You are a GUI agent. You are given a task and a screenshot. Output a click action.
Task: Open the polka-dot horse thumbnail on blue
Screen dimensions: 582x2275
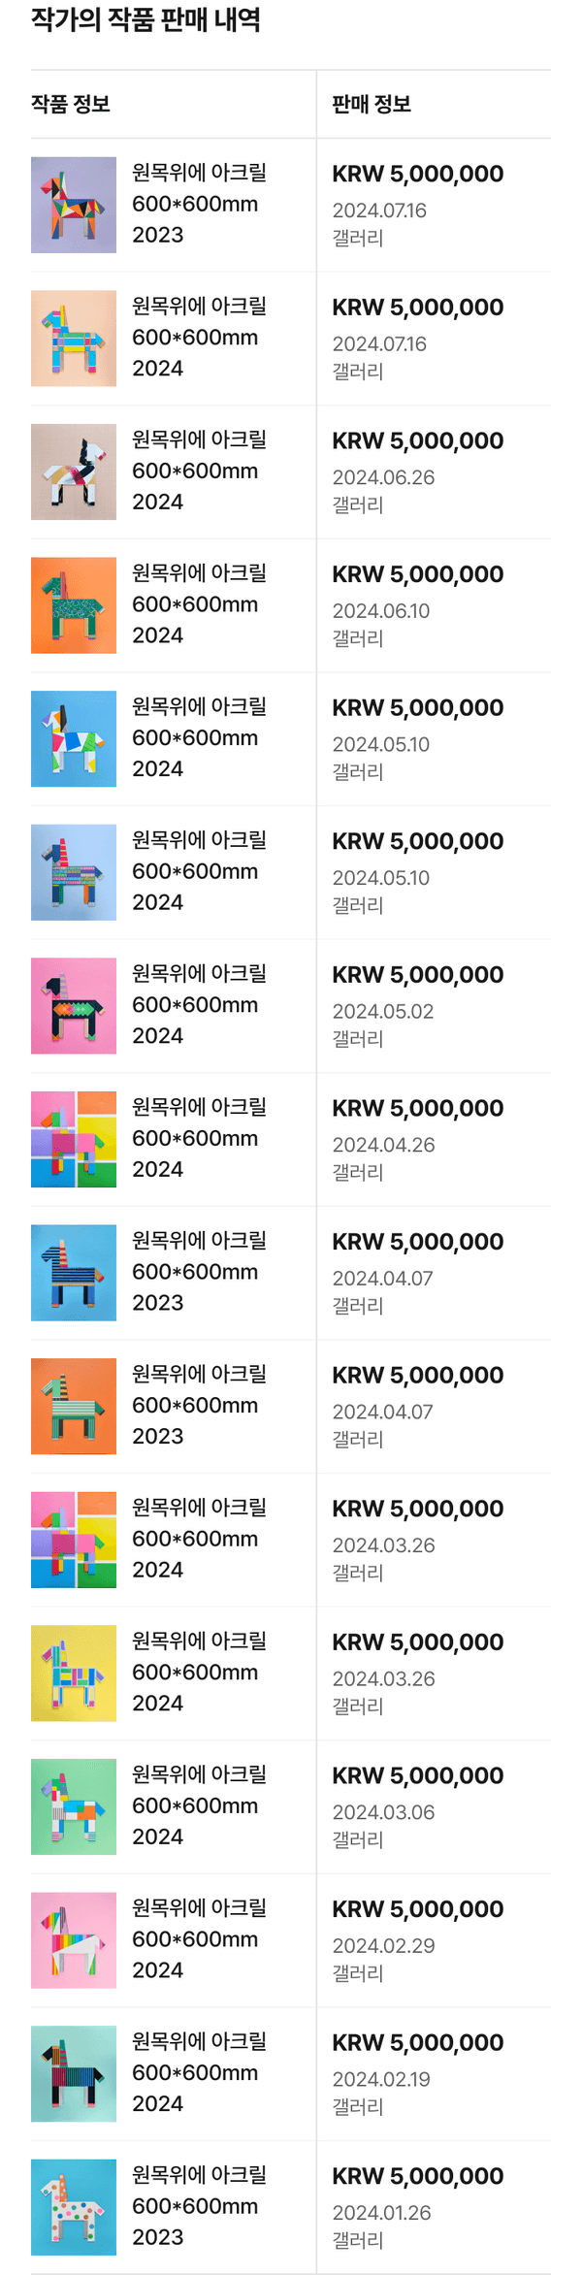[74, 2207]
